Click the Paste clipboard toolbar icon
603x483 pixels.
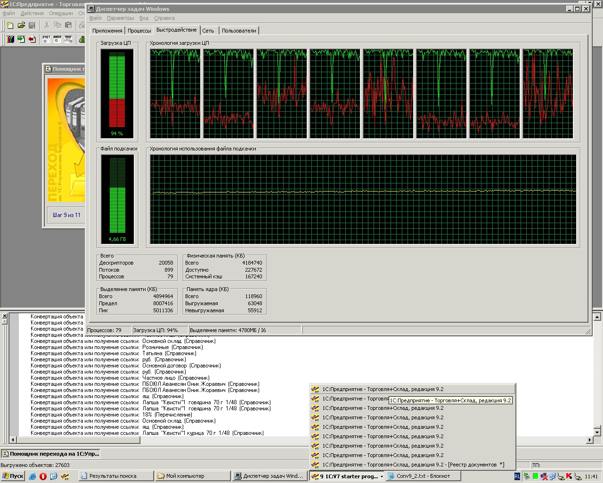(x=69, y=25)
